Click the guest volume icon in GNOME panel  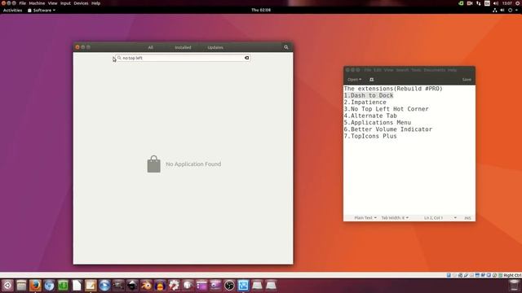click(502, 11)
